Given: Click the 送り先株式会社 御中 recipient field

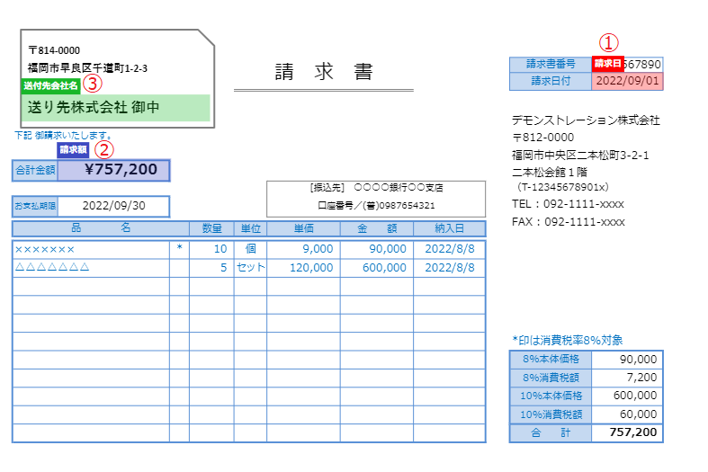Looking at the screenshot, I should [115, 107].
